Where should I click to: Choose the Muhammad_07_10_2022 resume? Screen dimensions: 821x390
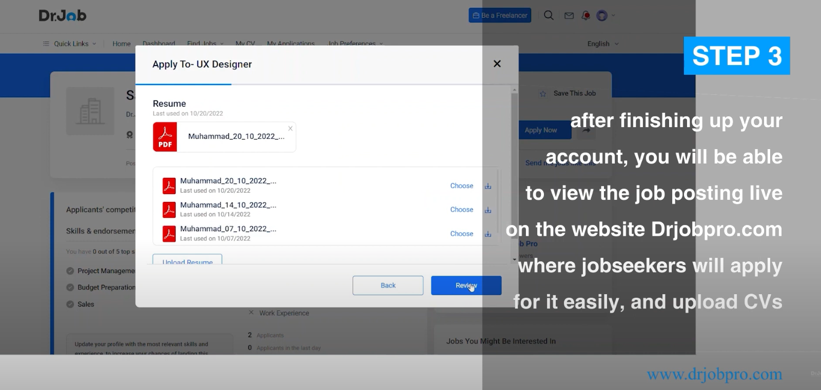(x=462, y=234)
